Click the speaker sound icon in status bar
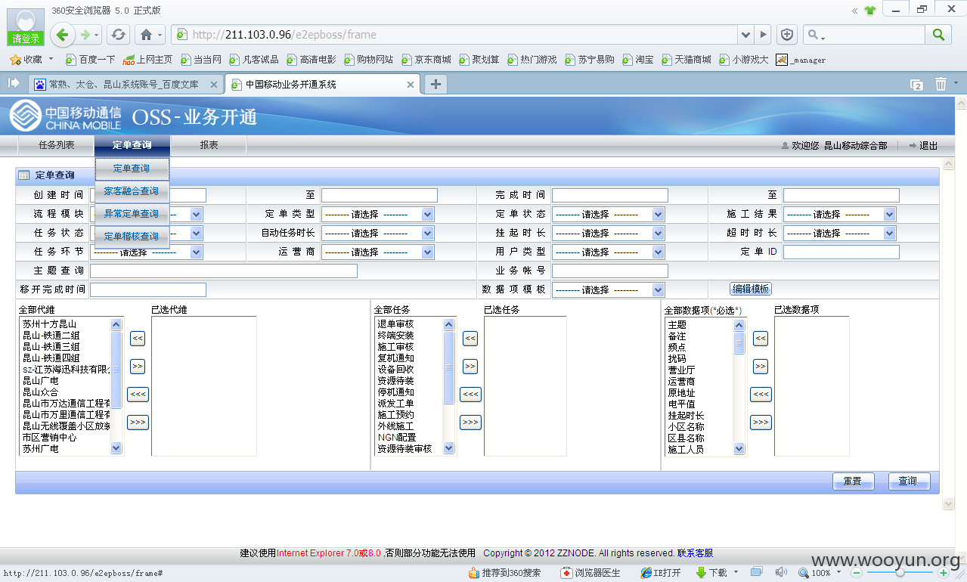This screenshot has width=967, height=582. click(781, 572)
